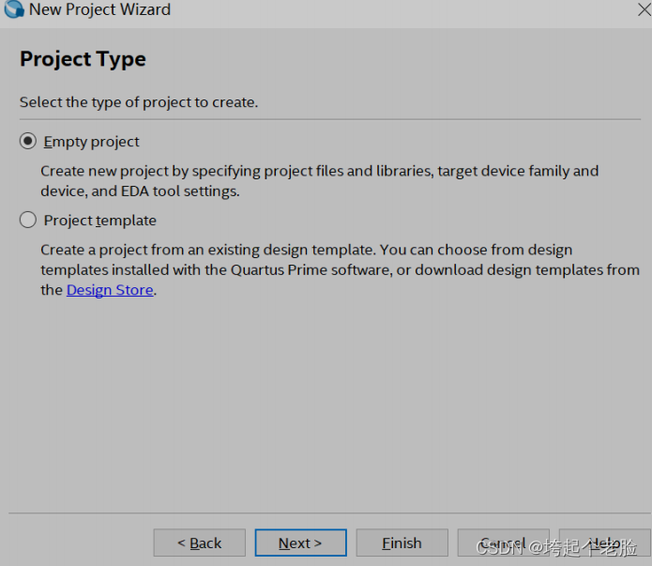Image resolution: width=652 pixels, height=566 pixels.
Task: Click the Finish button
Action: [x=402, y=543]
